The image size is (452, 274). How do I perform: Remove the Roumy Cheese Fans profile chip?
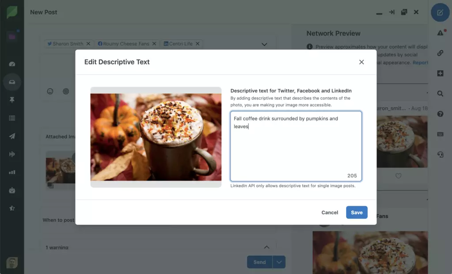point(154,44)
